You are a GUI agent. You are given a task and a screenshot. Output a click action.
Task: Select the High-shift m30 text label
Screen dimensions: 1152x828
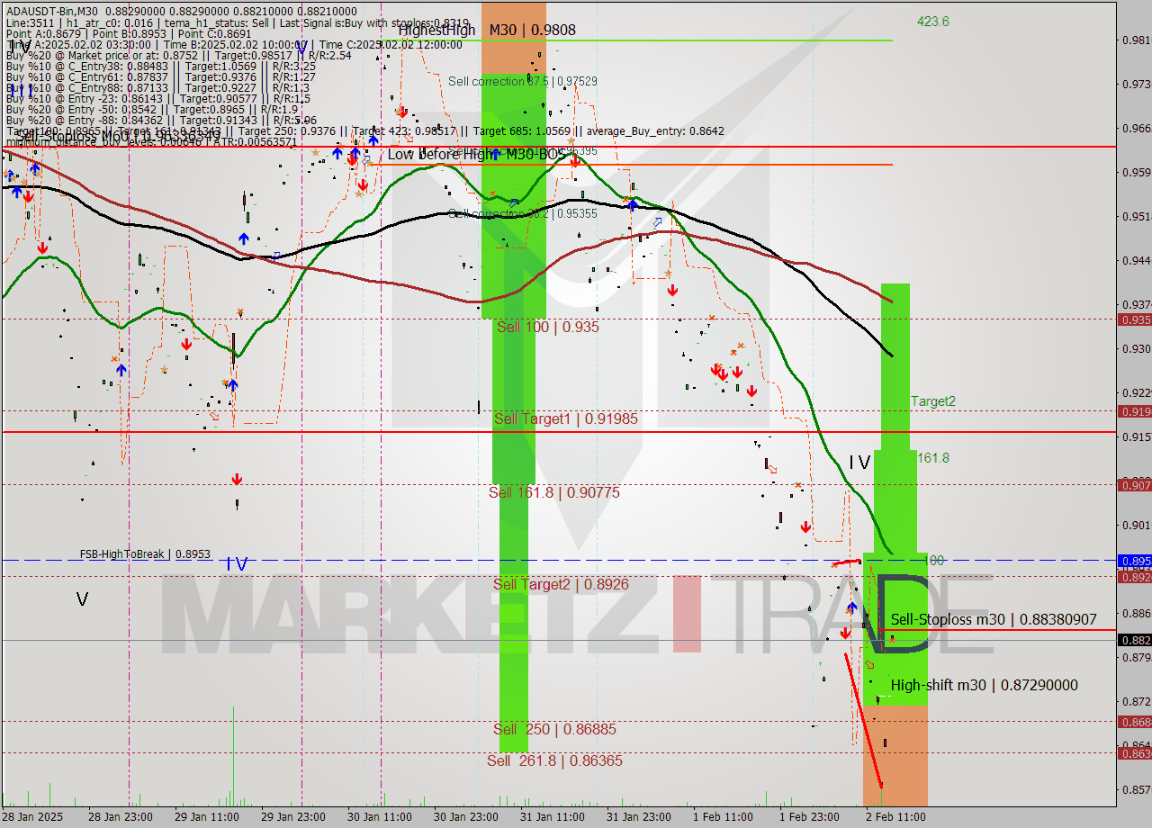tap(984, 685)
